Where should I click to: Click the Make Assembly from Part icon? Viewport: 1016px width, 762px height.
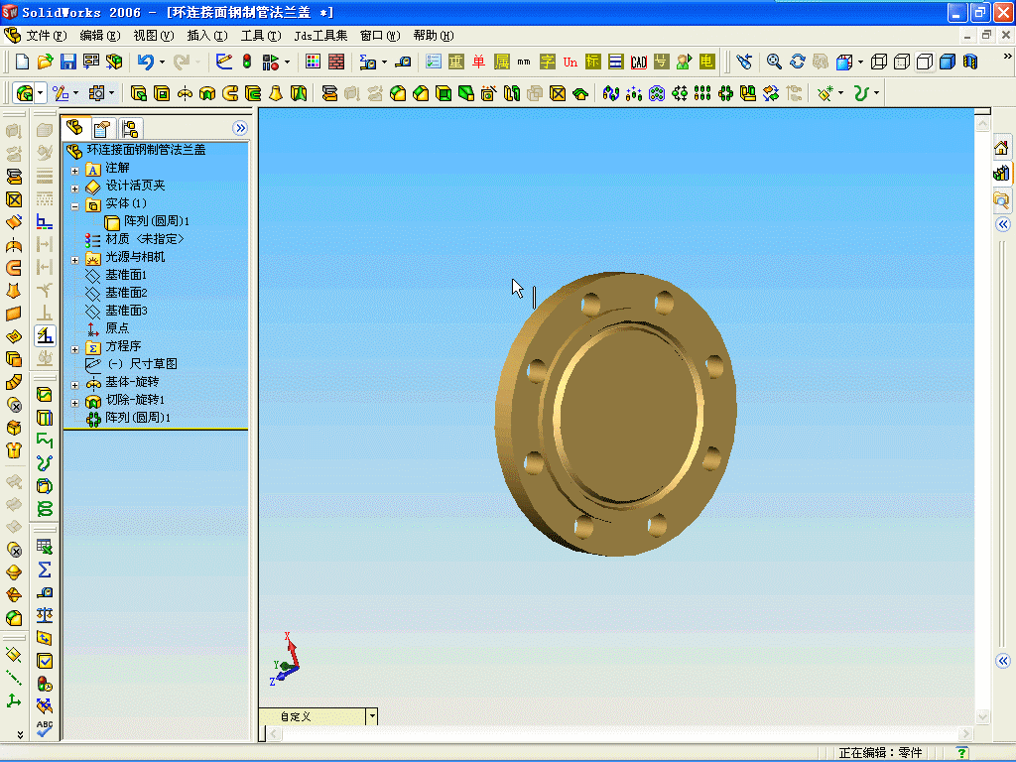tap(114, 62)
